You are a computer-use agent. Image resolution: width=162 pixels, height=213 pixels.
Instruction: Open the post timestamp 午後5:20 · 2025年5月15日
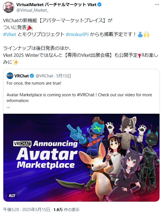(27, 210)
